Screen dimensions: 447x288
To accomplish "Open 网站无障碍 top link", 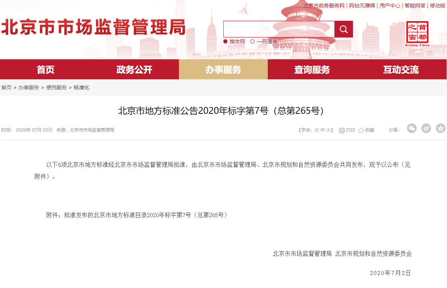I will pos(362,6).
